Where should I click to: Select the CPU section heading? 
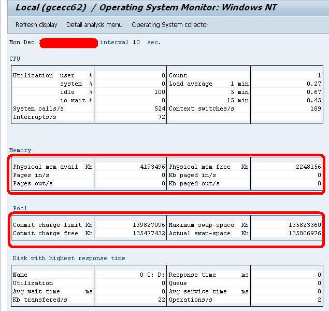point(15,59)
